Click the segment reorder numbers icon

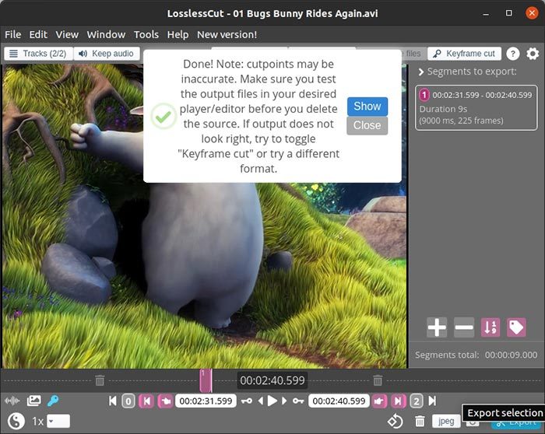(x=490, y=327)
